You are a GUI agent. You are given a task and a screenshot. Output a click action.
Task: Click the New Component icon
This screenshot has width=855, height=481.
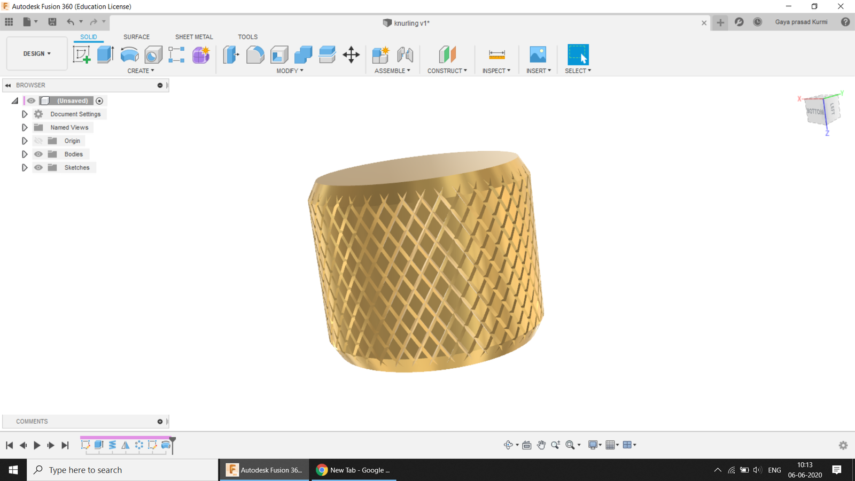click(380, 55)
